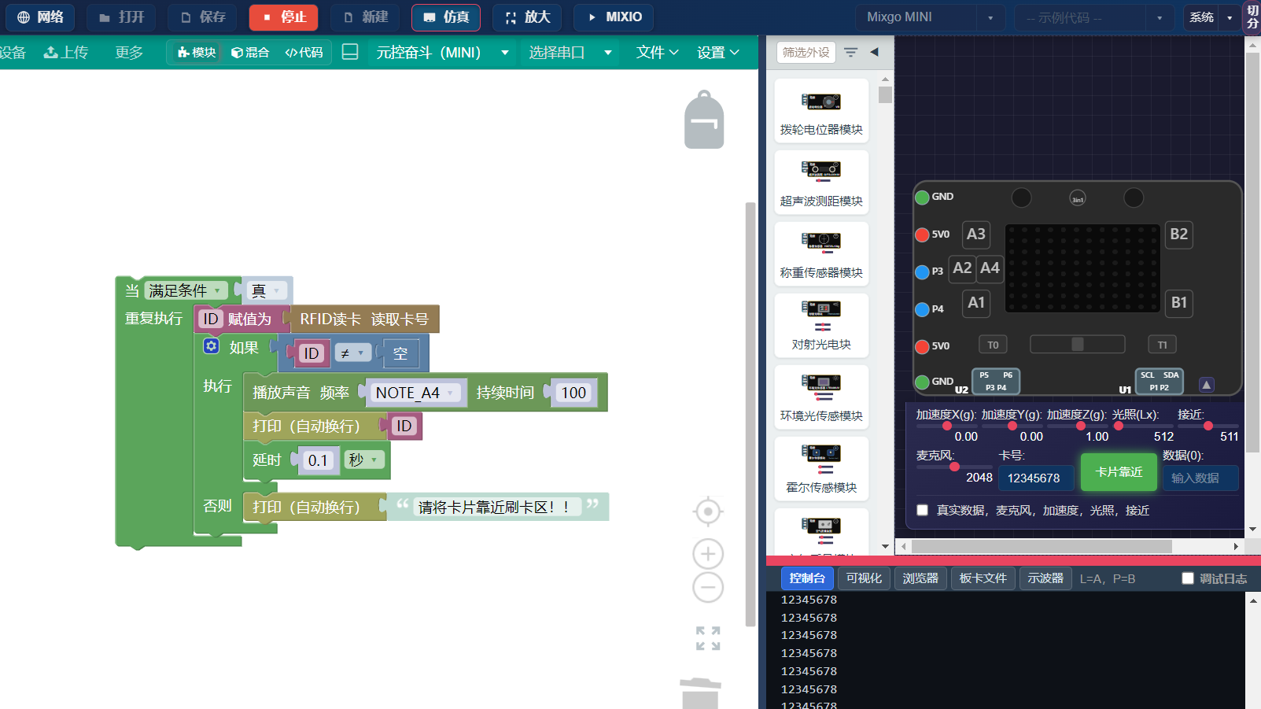This screenshot has width=1261, height=709.
Task: Expand the 文件 menu
Action: tap(657, 53)
